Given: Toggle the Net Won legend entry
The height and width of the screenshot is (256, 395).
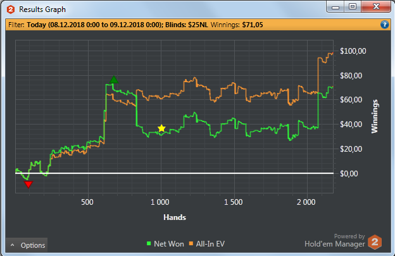Looking at the screenshot, I should tap(165, 244).
